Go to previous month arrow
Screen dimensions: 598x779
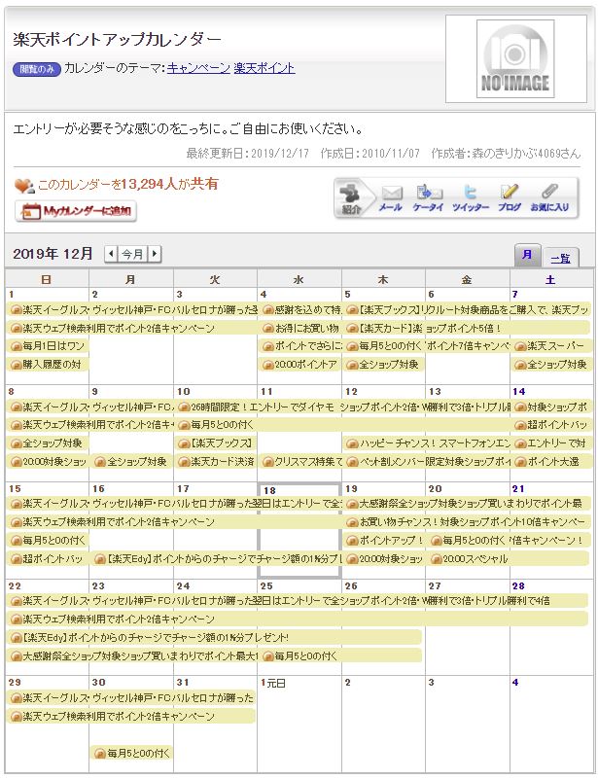(110, 254)
